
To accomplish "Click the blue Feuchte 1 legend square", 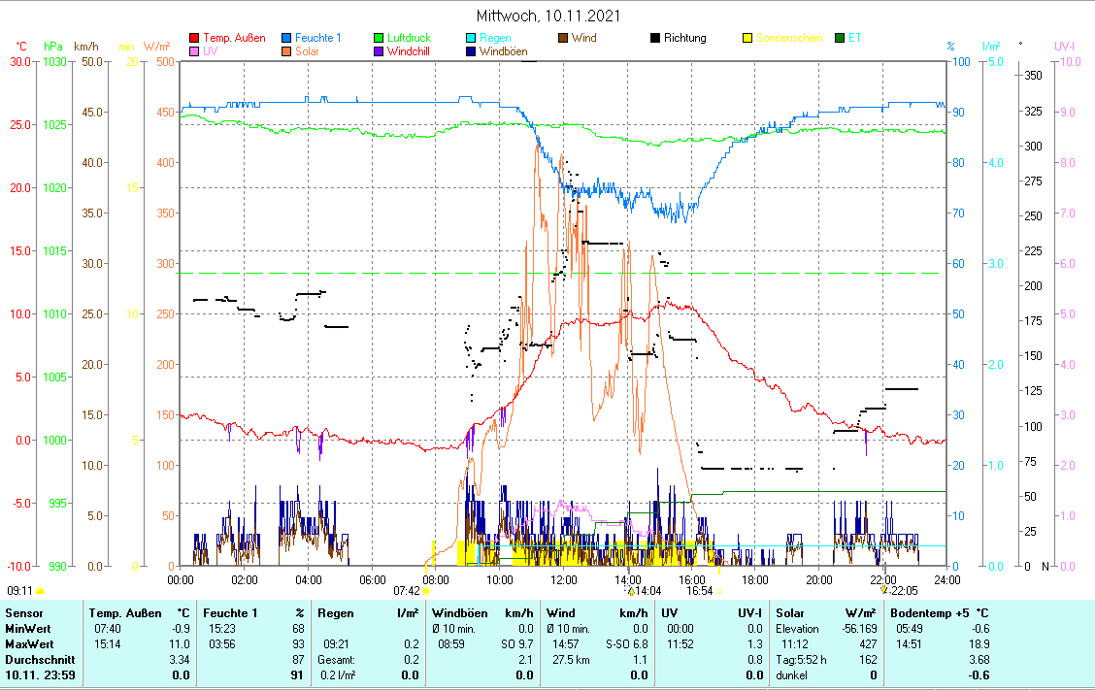I will 286,39.
